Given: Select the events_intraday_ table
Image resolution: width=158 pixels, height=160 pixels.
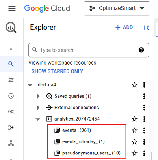Looking at the screenshot, I should click(80, 142).
